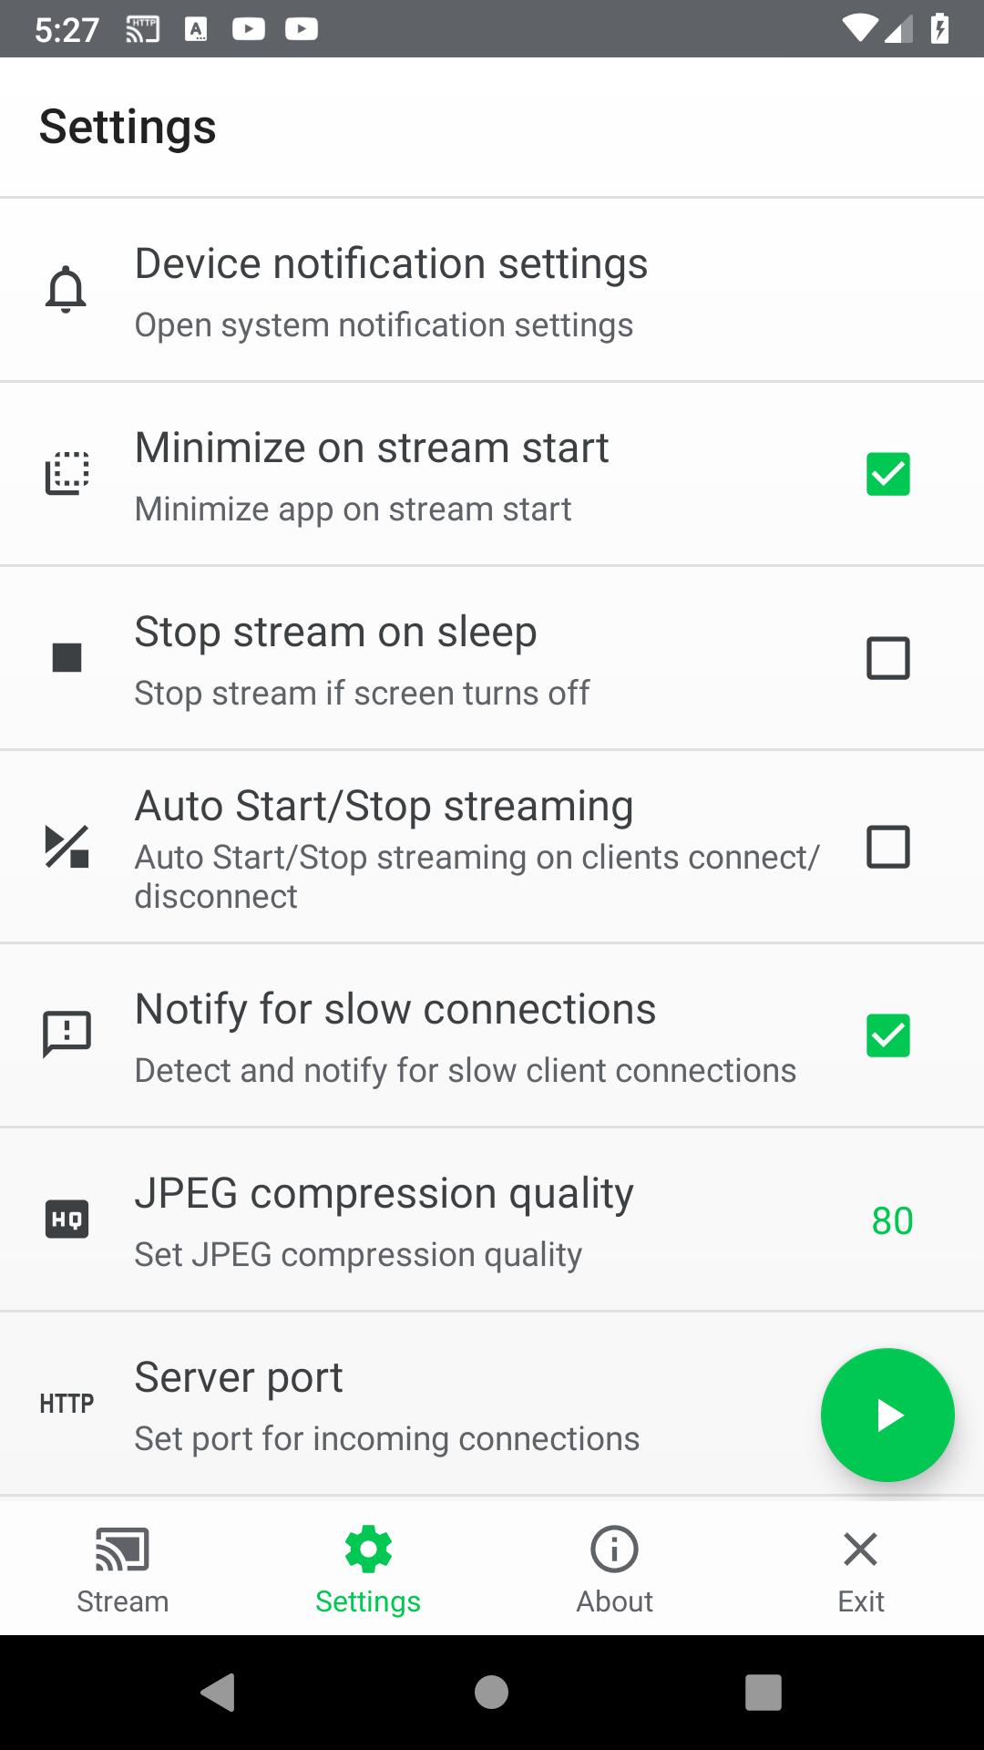Tap the slow connection alert bubble icon
Image resolution: width=984 pixels, height=1750 pixels.
[x=67, y=1035]
